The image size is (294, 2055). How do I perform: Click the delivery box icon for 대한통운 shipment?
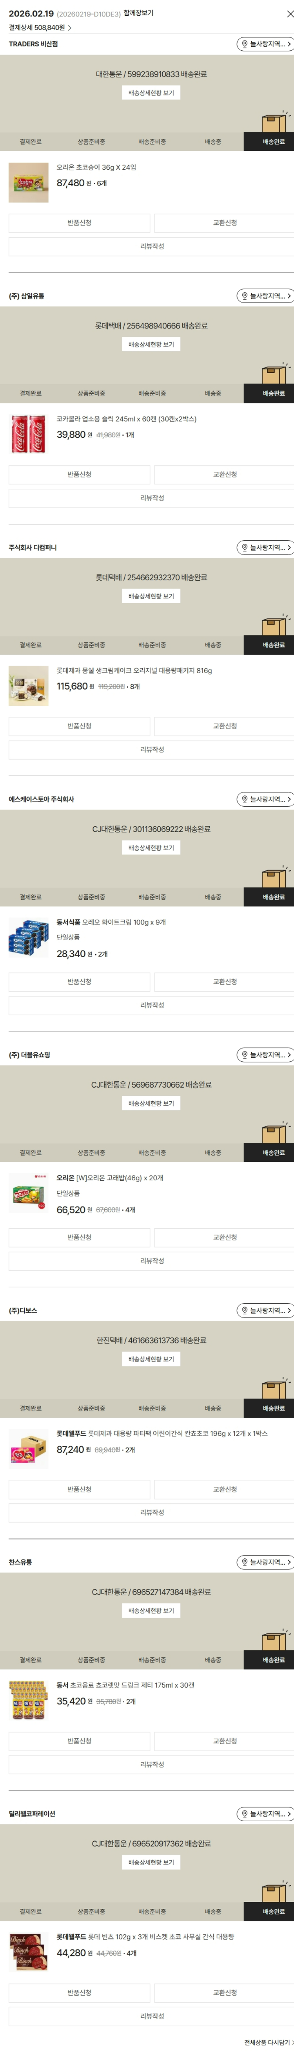(274, 122)
